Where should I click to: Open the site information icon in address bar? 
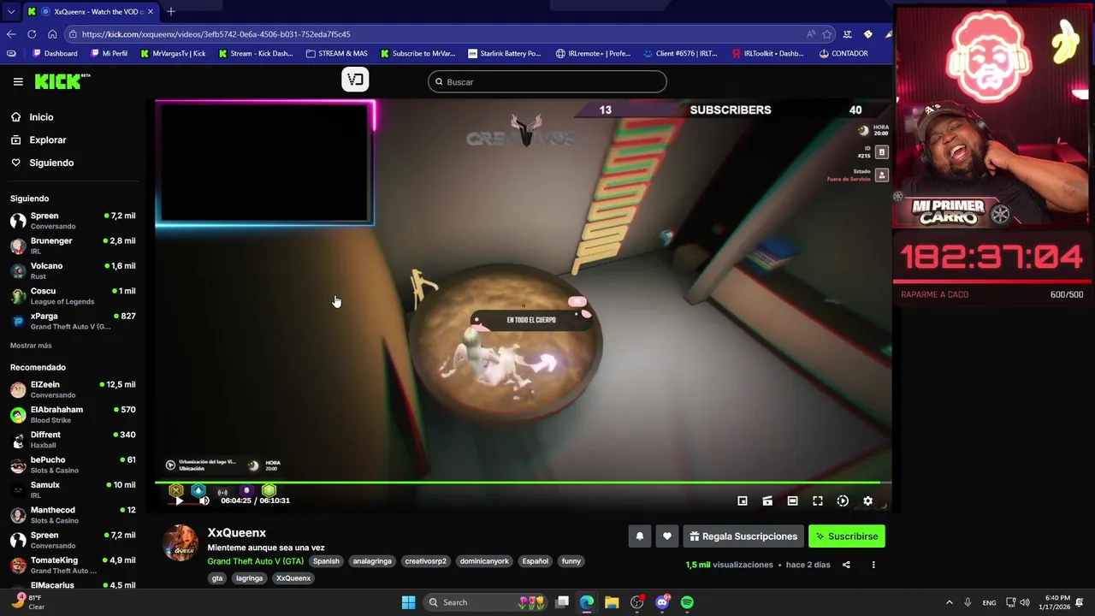[74, 34]
